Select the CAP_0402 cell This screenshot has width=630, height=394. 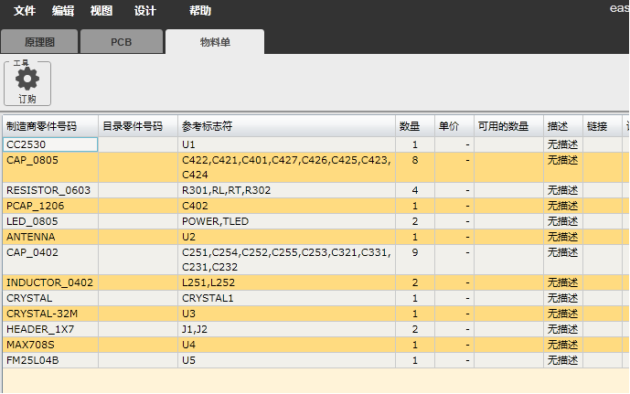coord(50,260)
